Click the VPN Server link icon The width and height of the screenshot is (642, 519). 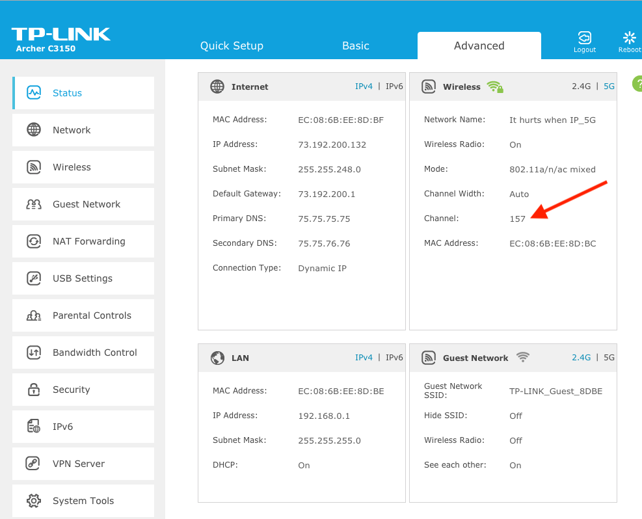(x=33, y=463)
